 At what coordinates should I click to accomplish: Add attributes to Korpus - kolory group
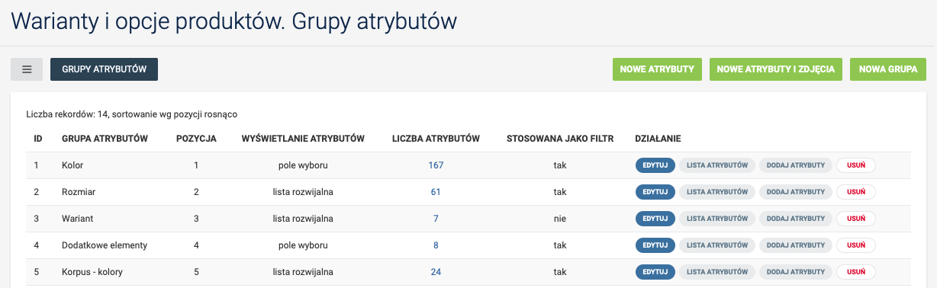[796, 272]
